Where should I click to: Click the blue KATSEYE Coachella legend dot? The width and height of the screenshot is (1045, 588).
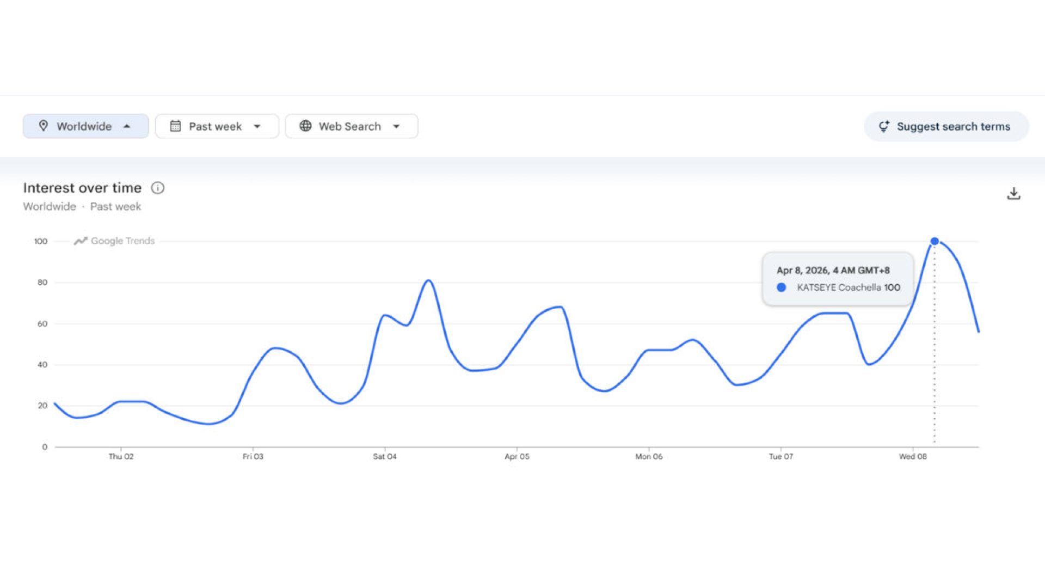(782, 287)
